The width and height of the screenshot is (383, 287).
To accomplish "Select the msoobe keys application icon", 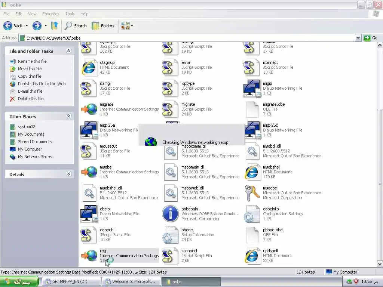I will pyautogui.click(x=252, y=193).
